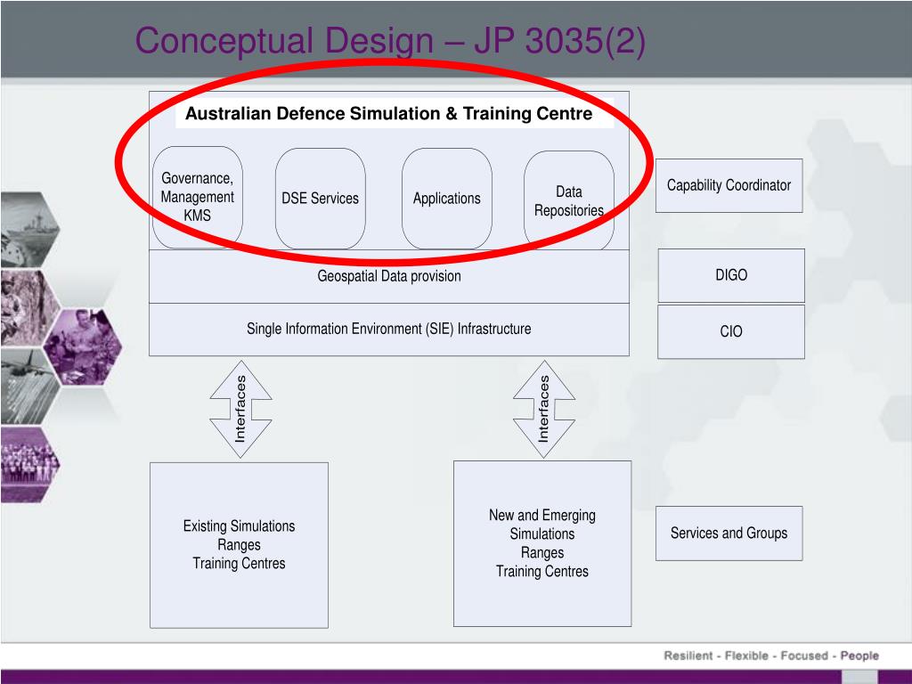Select Single Information Environment (SIE) Infrastructure bar
Image resolution: width=912 pixels, height=684 pixels.
(389, 330)
